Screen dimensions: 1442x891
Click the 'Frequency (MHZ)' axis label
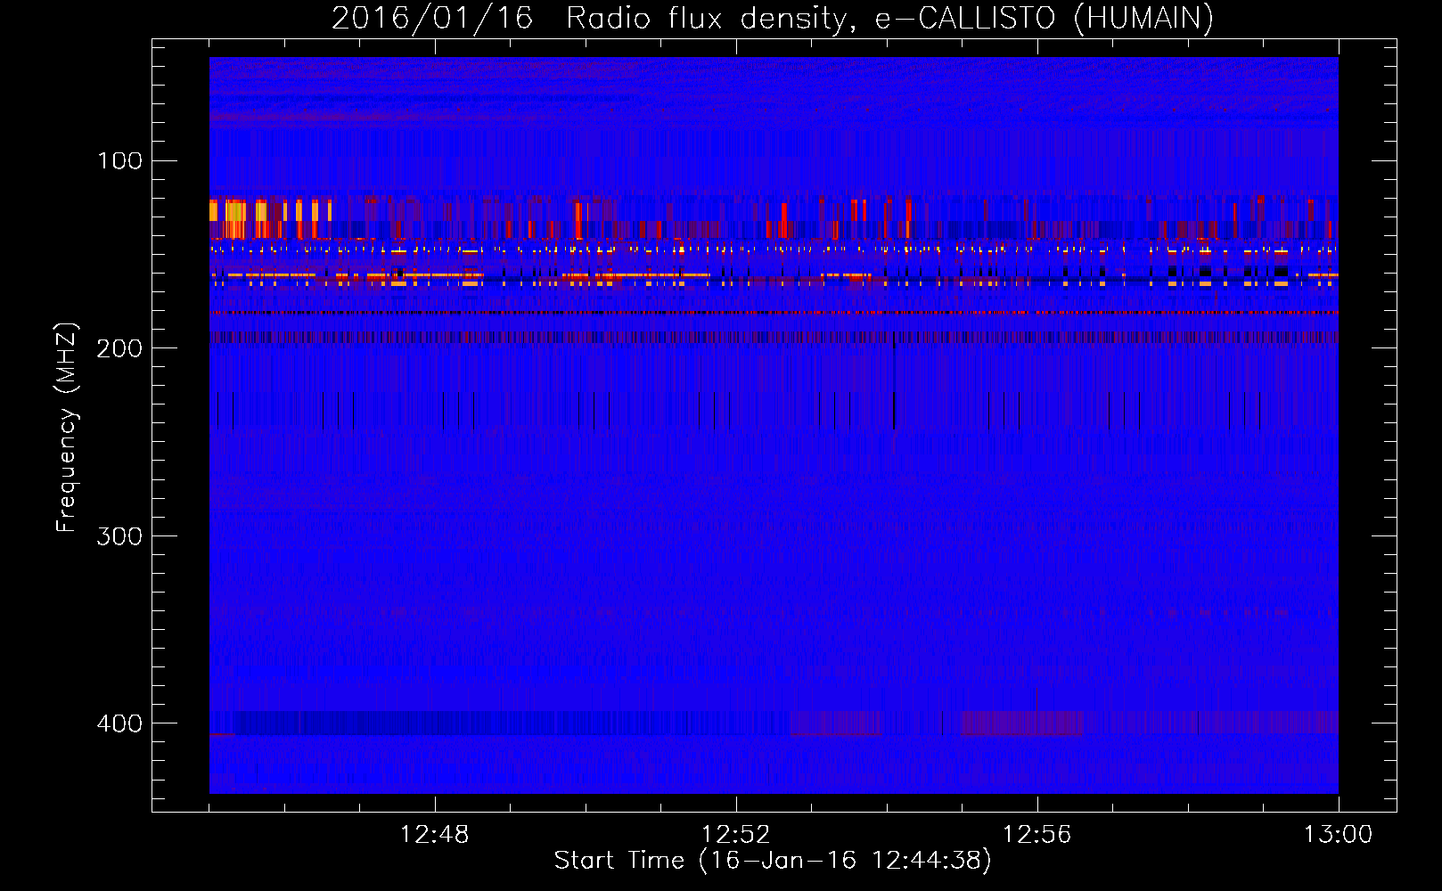pos(67,427)
